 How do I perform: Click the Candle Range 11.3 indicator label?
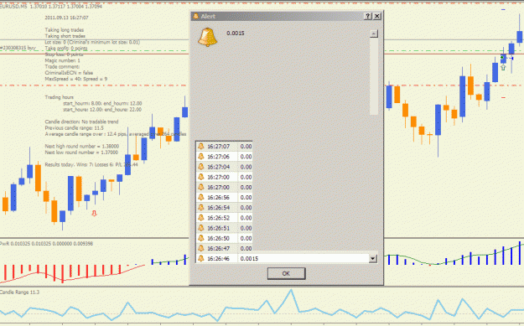20,292
